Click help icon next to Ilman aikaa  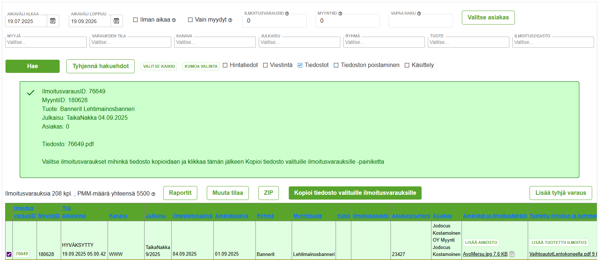(x=174, y=20)
